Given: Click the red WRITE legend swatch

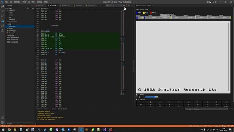Looking at the screenshot, I should click(151, 13).
